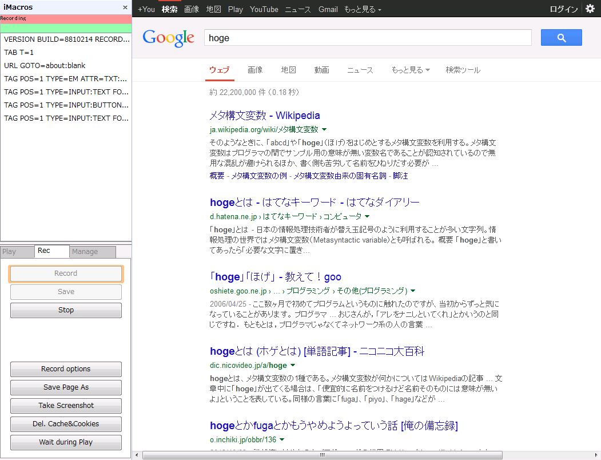This screenshot has width=601, height=460.
Task: Open Gmail from the top bar
Action: pos(328,9)
